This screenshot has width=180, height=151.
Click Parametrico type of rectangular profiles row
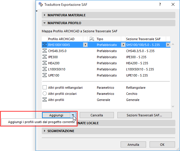click(106, 88)
